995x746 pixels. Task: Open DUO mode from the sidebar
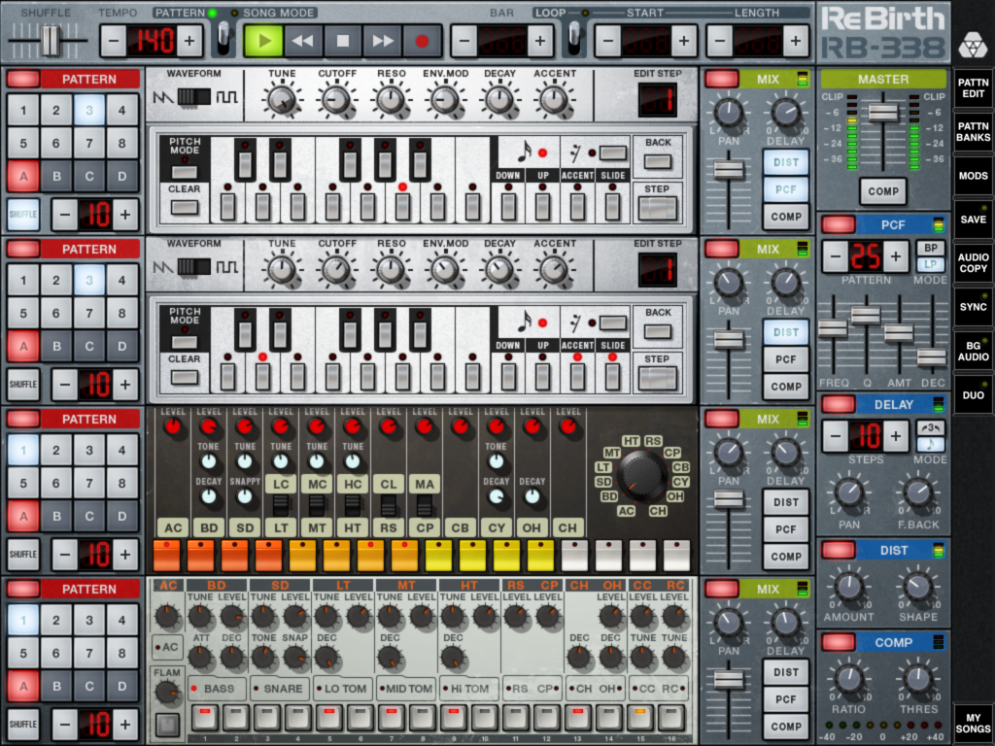(x=973, y=394)
